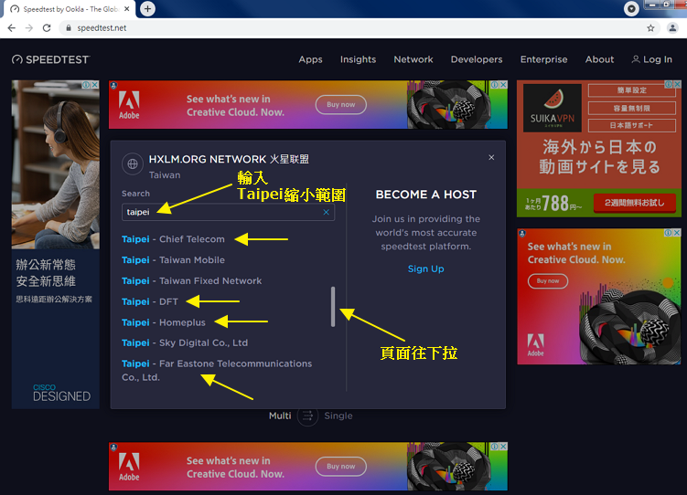Select Single connection mode
687x495 pixels.
pyautogui.click(x=338, y=416)
